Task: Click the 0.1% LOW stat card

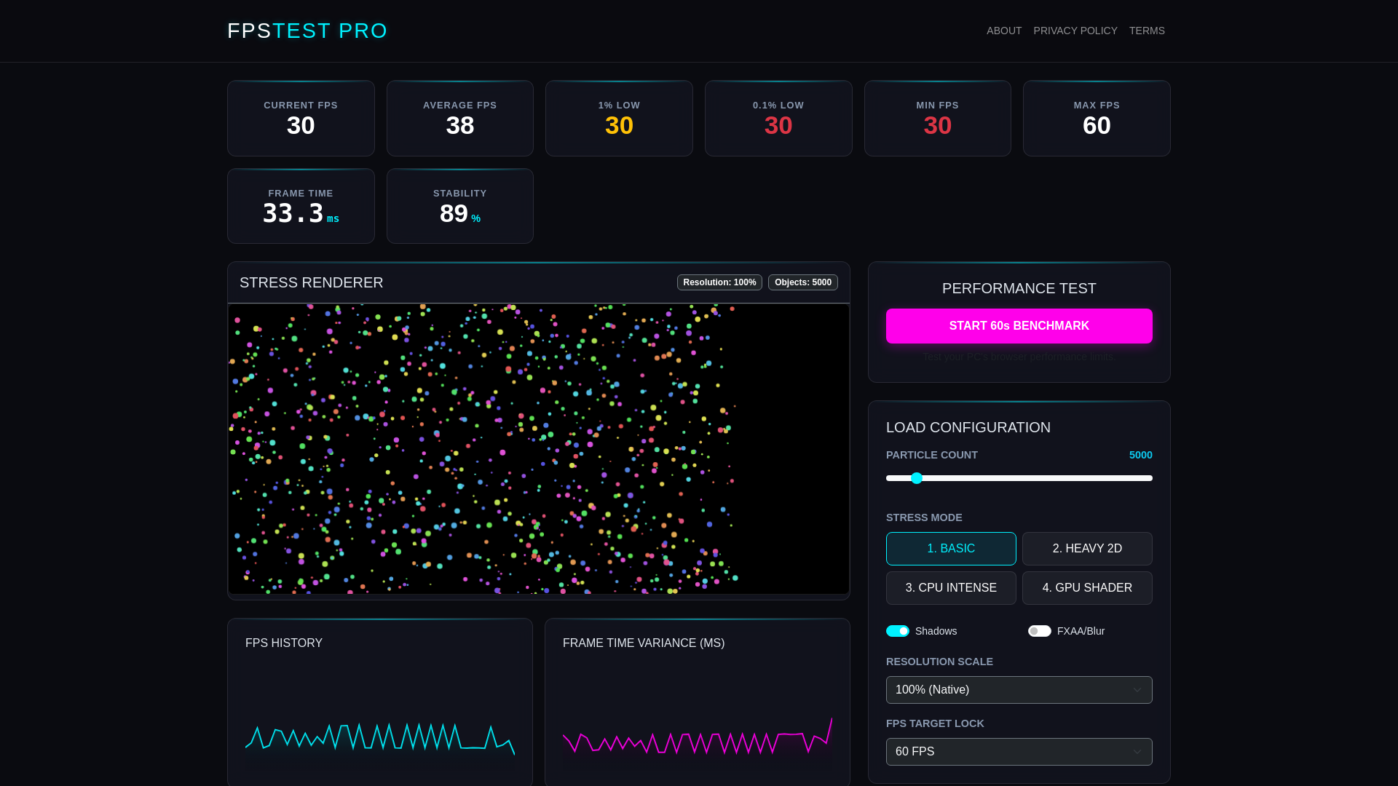Action: (x=778, y=118)
